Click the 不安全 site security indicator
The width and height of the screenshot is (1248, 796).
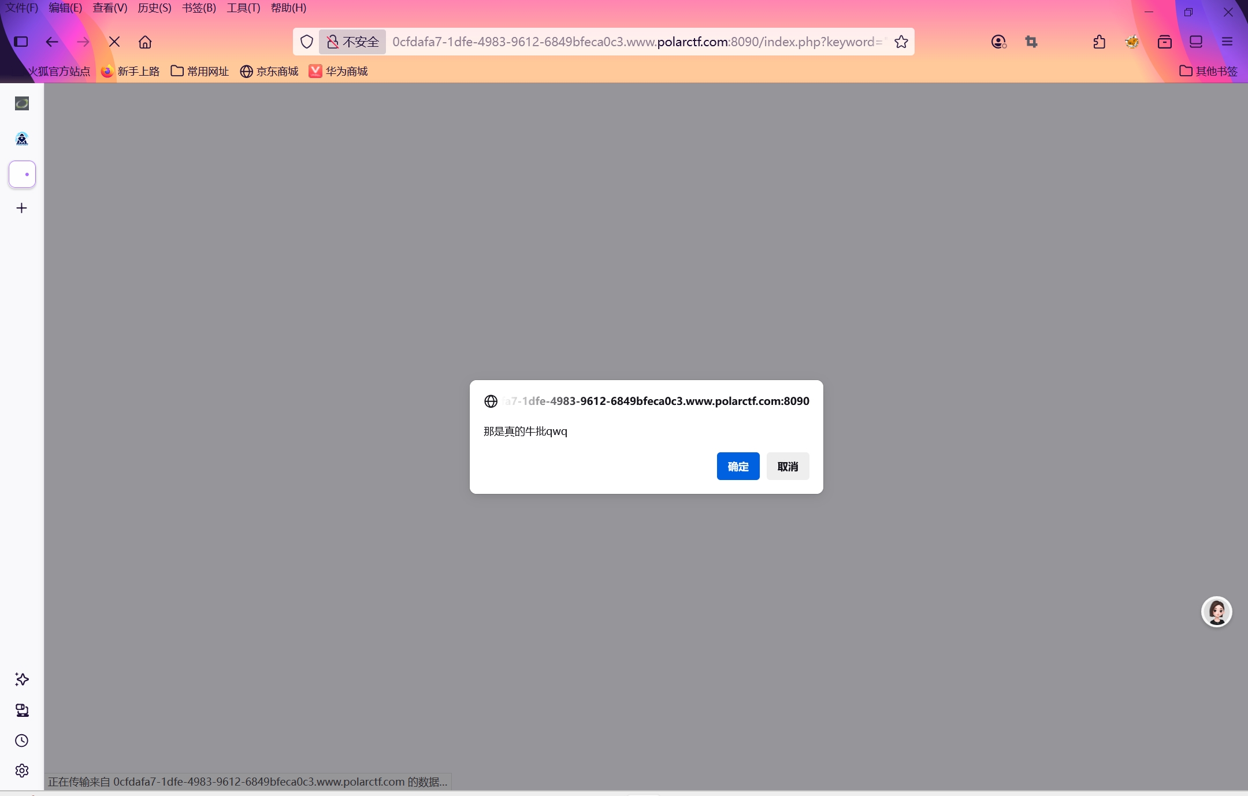pos(352,42)
